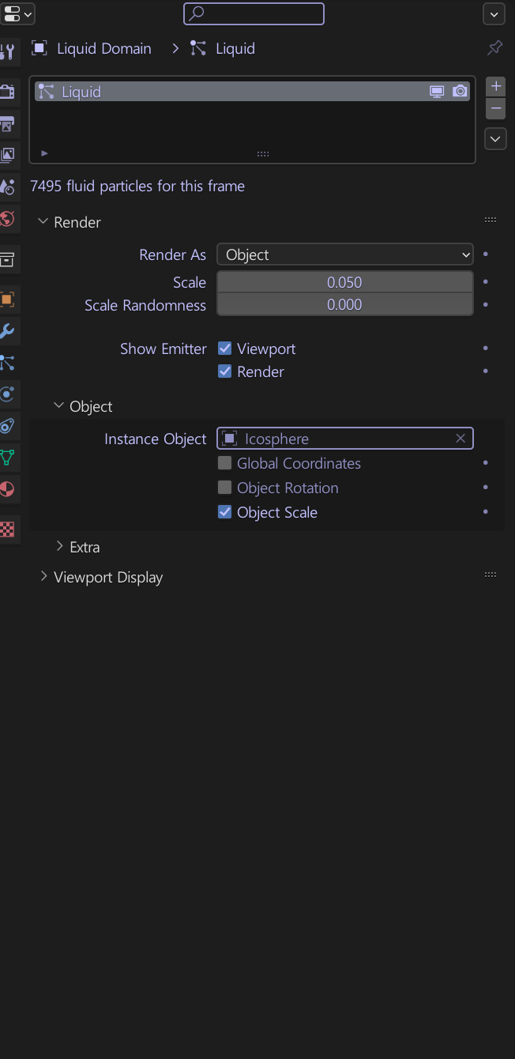The image size is (515, 1059).
Task: Uncheck Show Emitter Render checkbox
Action: (225, 371)
